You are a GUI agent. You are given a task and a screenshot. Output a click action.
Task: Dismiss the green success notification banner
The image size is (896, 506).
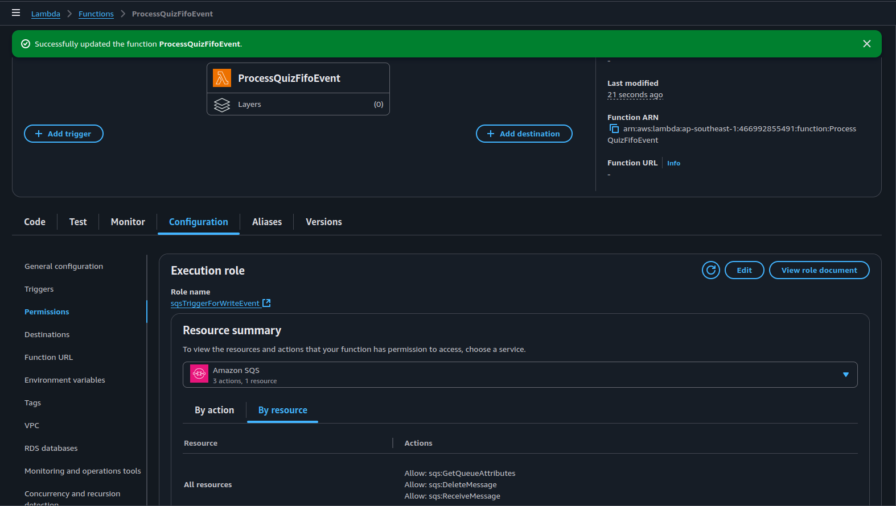tap(866, 44)
